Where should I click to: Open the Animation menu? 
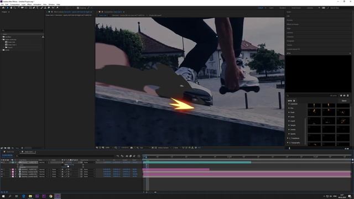coord(37,4)
